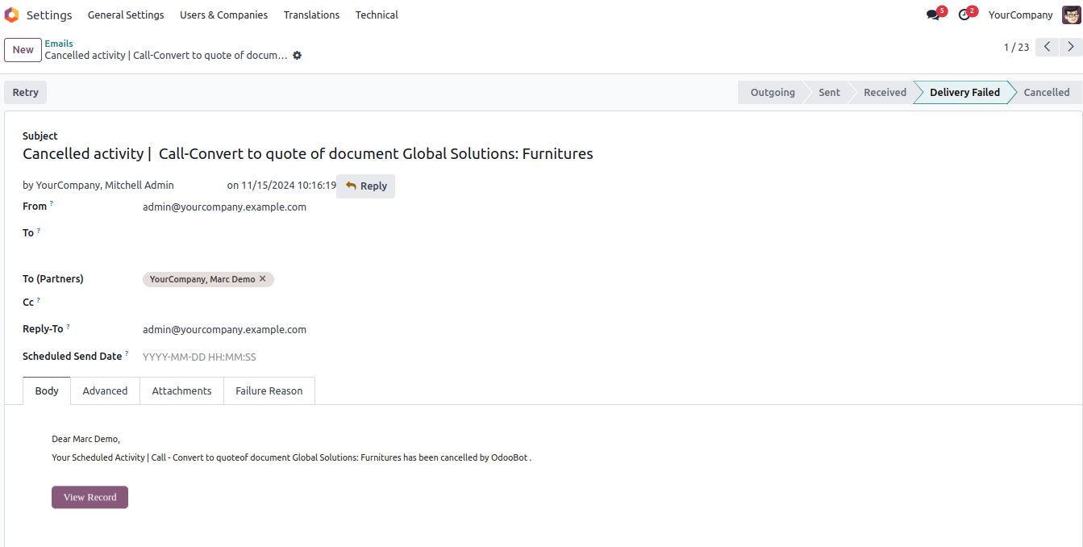Image resolution: width=1083 pixels, height=547 pixels.
Task: Open the gear actions menu icon
Action: click(297, 56)
